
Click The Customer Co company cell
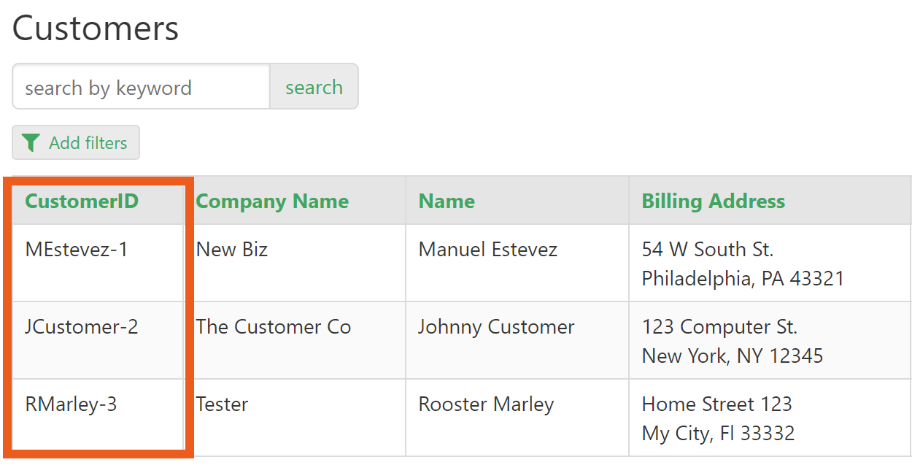click(x=274, y=327)
